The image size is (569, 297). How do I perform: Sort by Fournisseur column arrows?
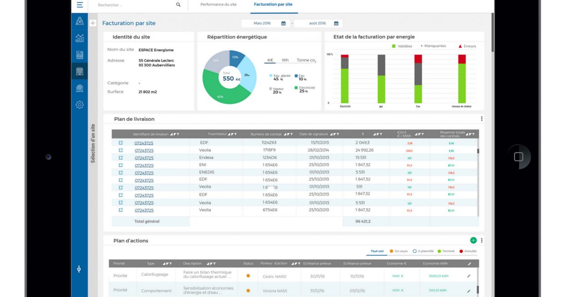233,134
